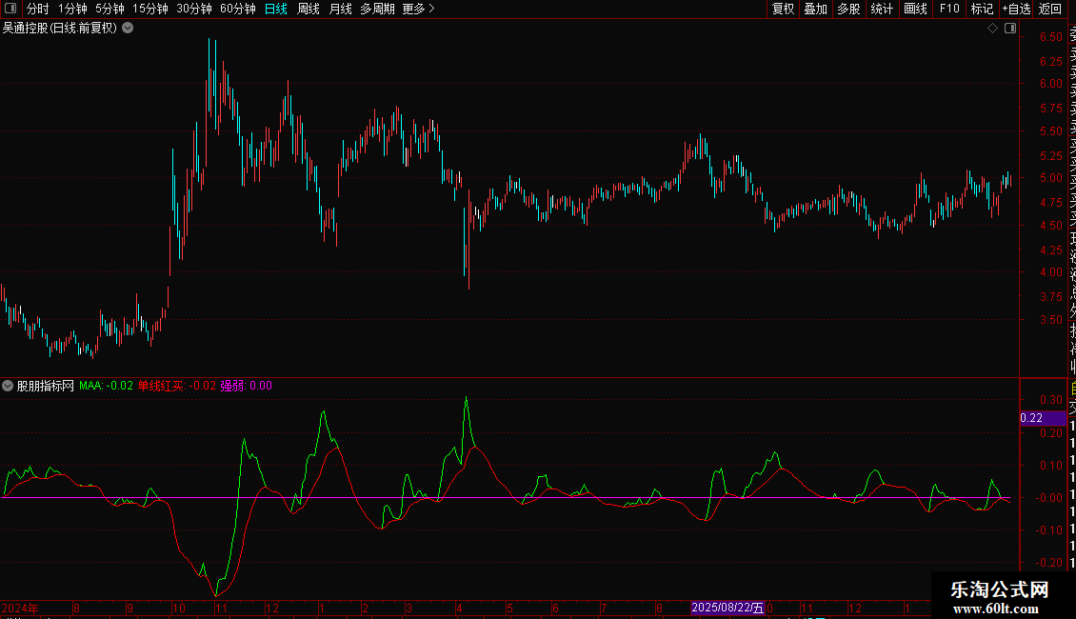1076x619 pixels.
Task: Switch to 月线 monthly chart
Action: coord(340,9)
